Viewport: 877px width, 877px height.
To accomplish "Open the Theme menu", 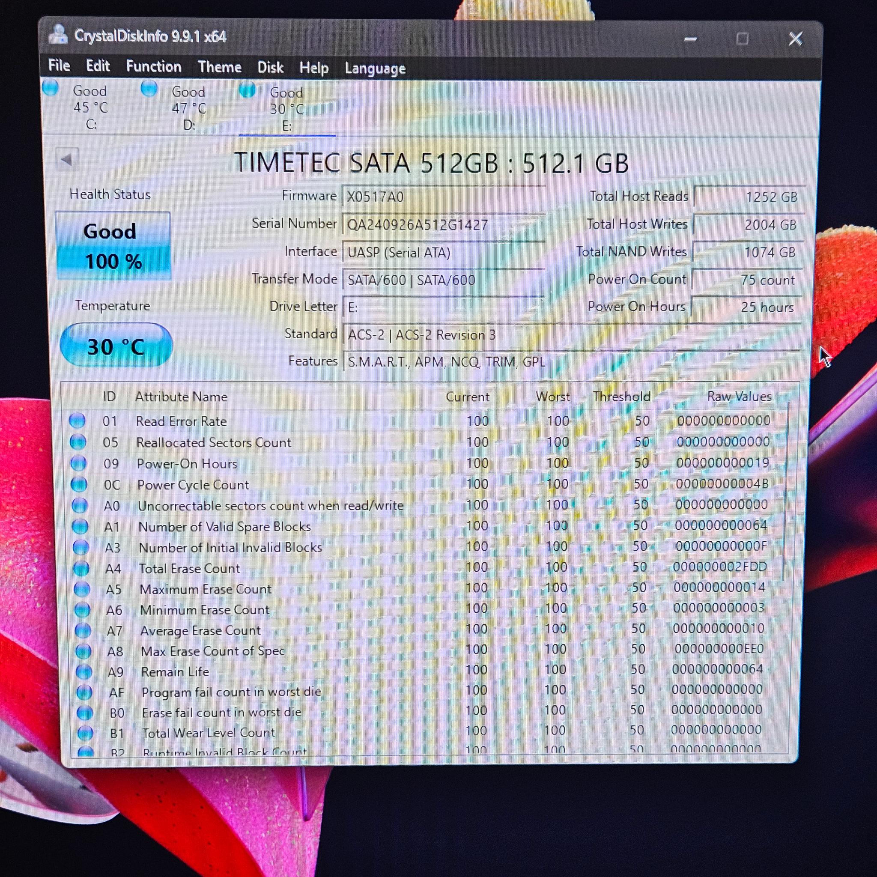I will click(219, 67).
